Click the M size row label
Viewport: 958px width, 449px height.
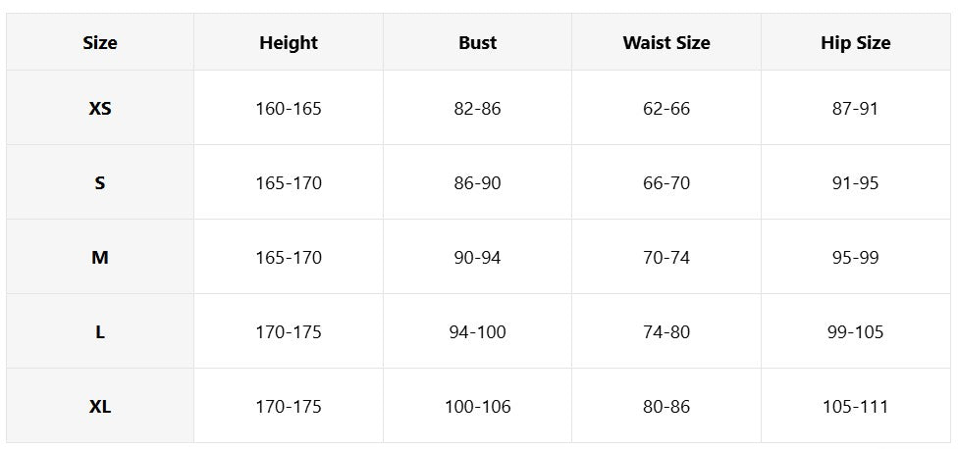pos(100,257)
